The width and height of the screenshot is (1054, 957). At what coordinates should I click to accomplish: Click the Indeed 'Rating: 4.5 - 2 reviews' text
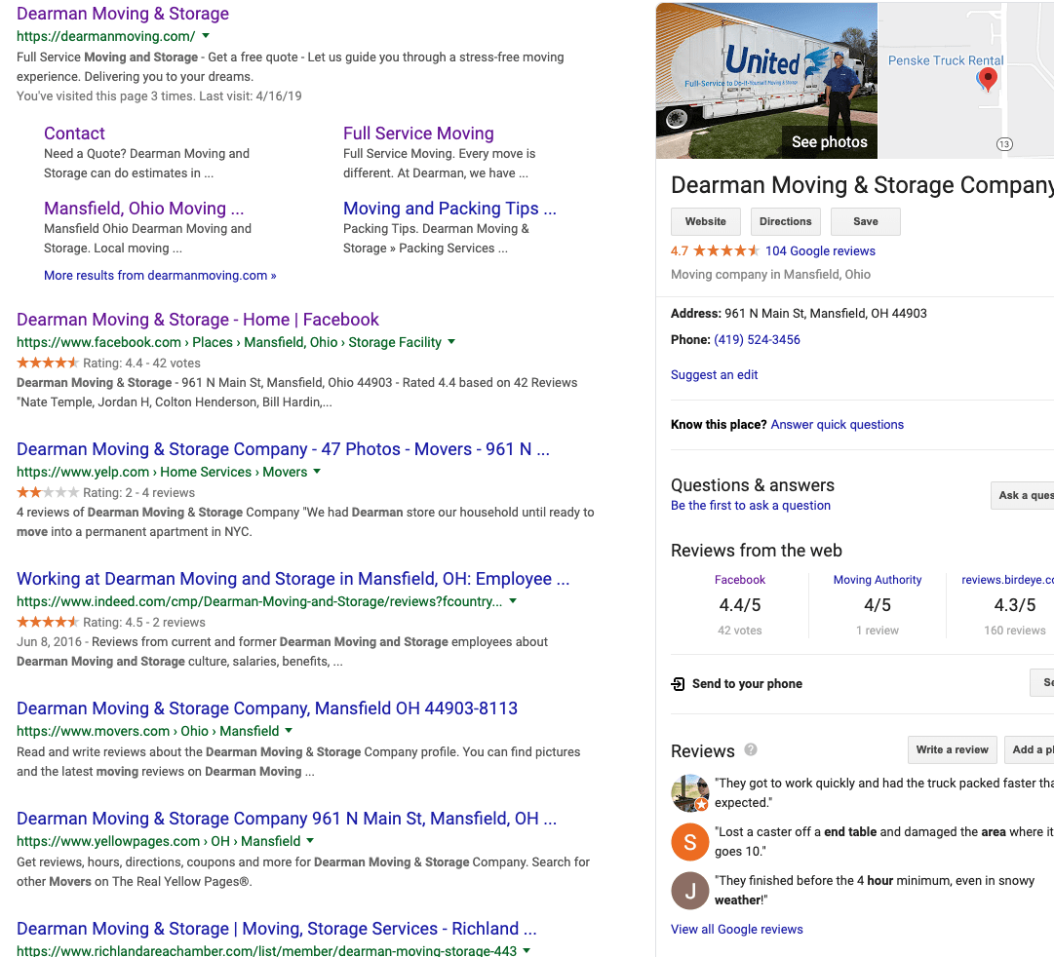click(x=144, y=623)
